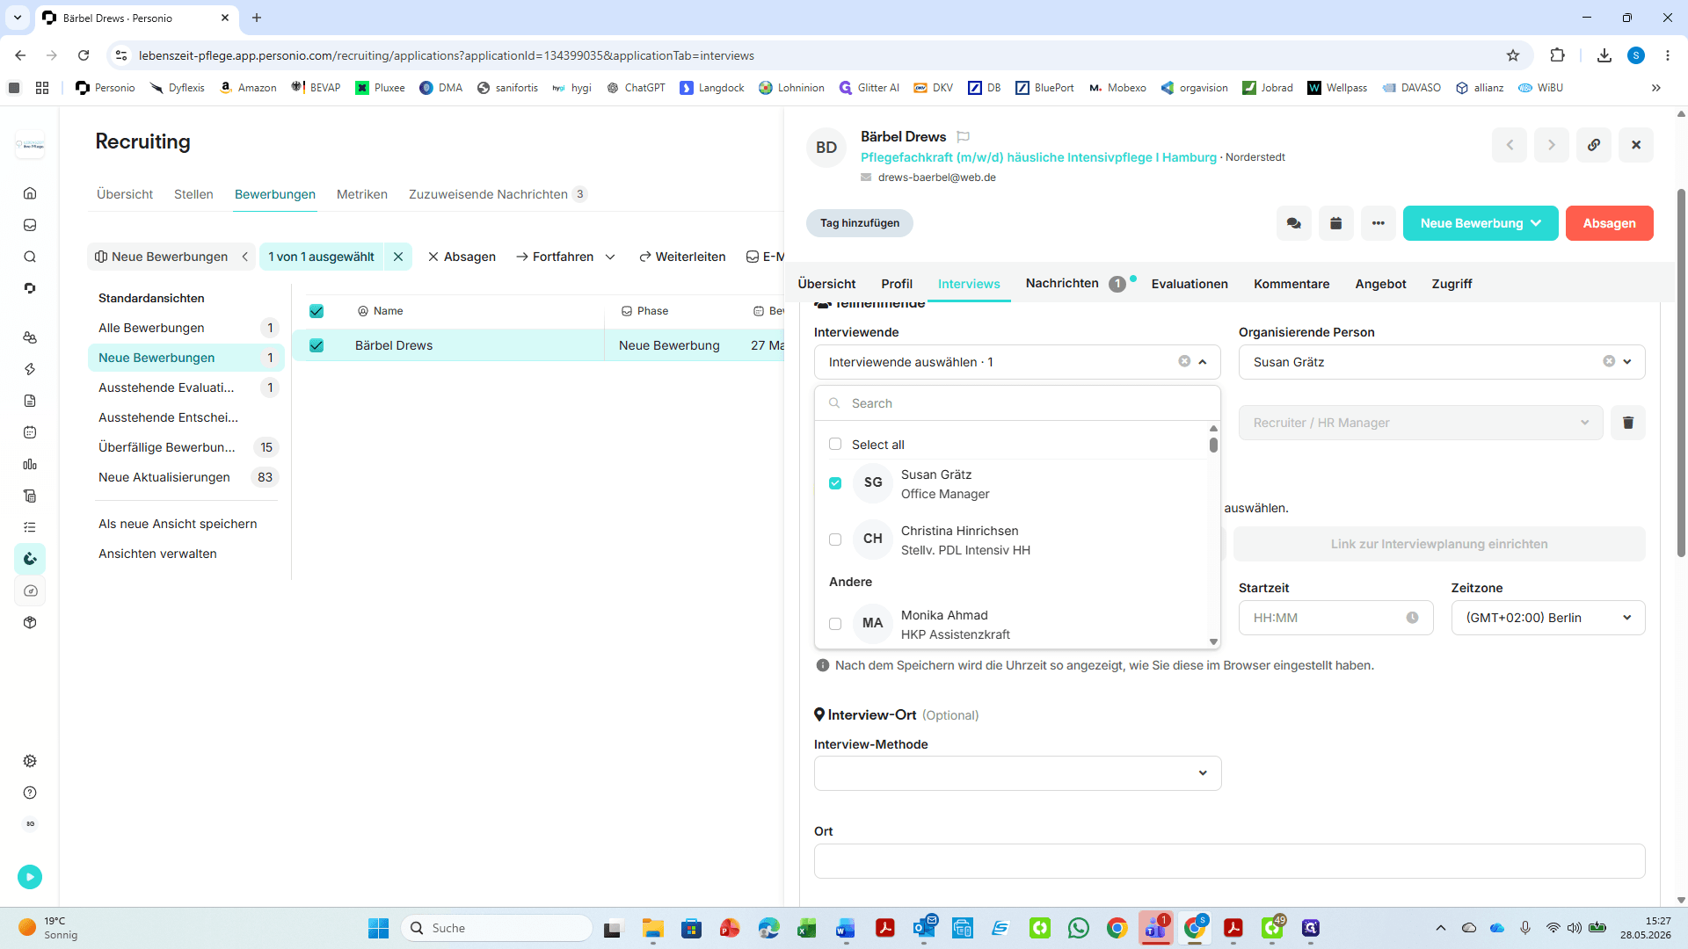Toggle the table header select-all checkbox
The height and width of the screenshot is (949, 1688).
316,311
